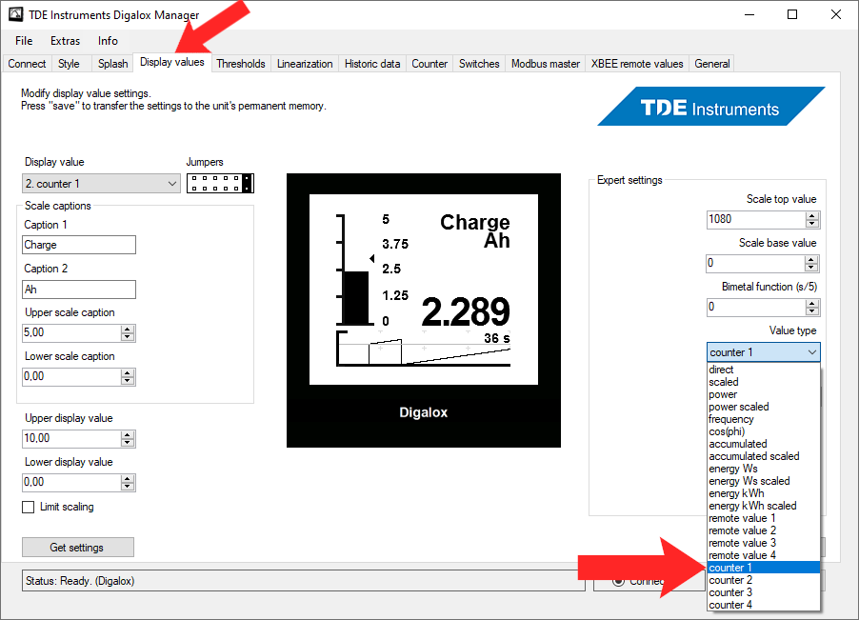Decrease the Upper display value
This screenshot has height=620, width=859.
pyautogui.click(x=128, y=443)
